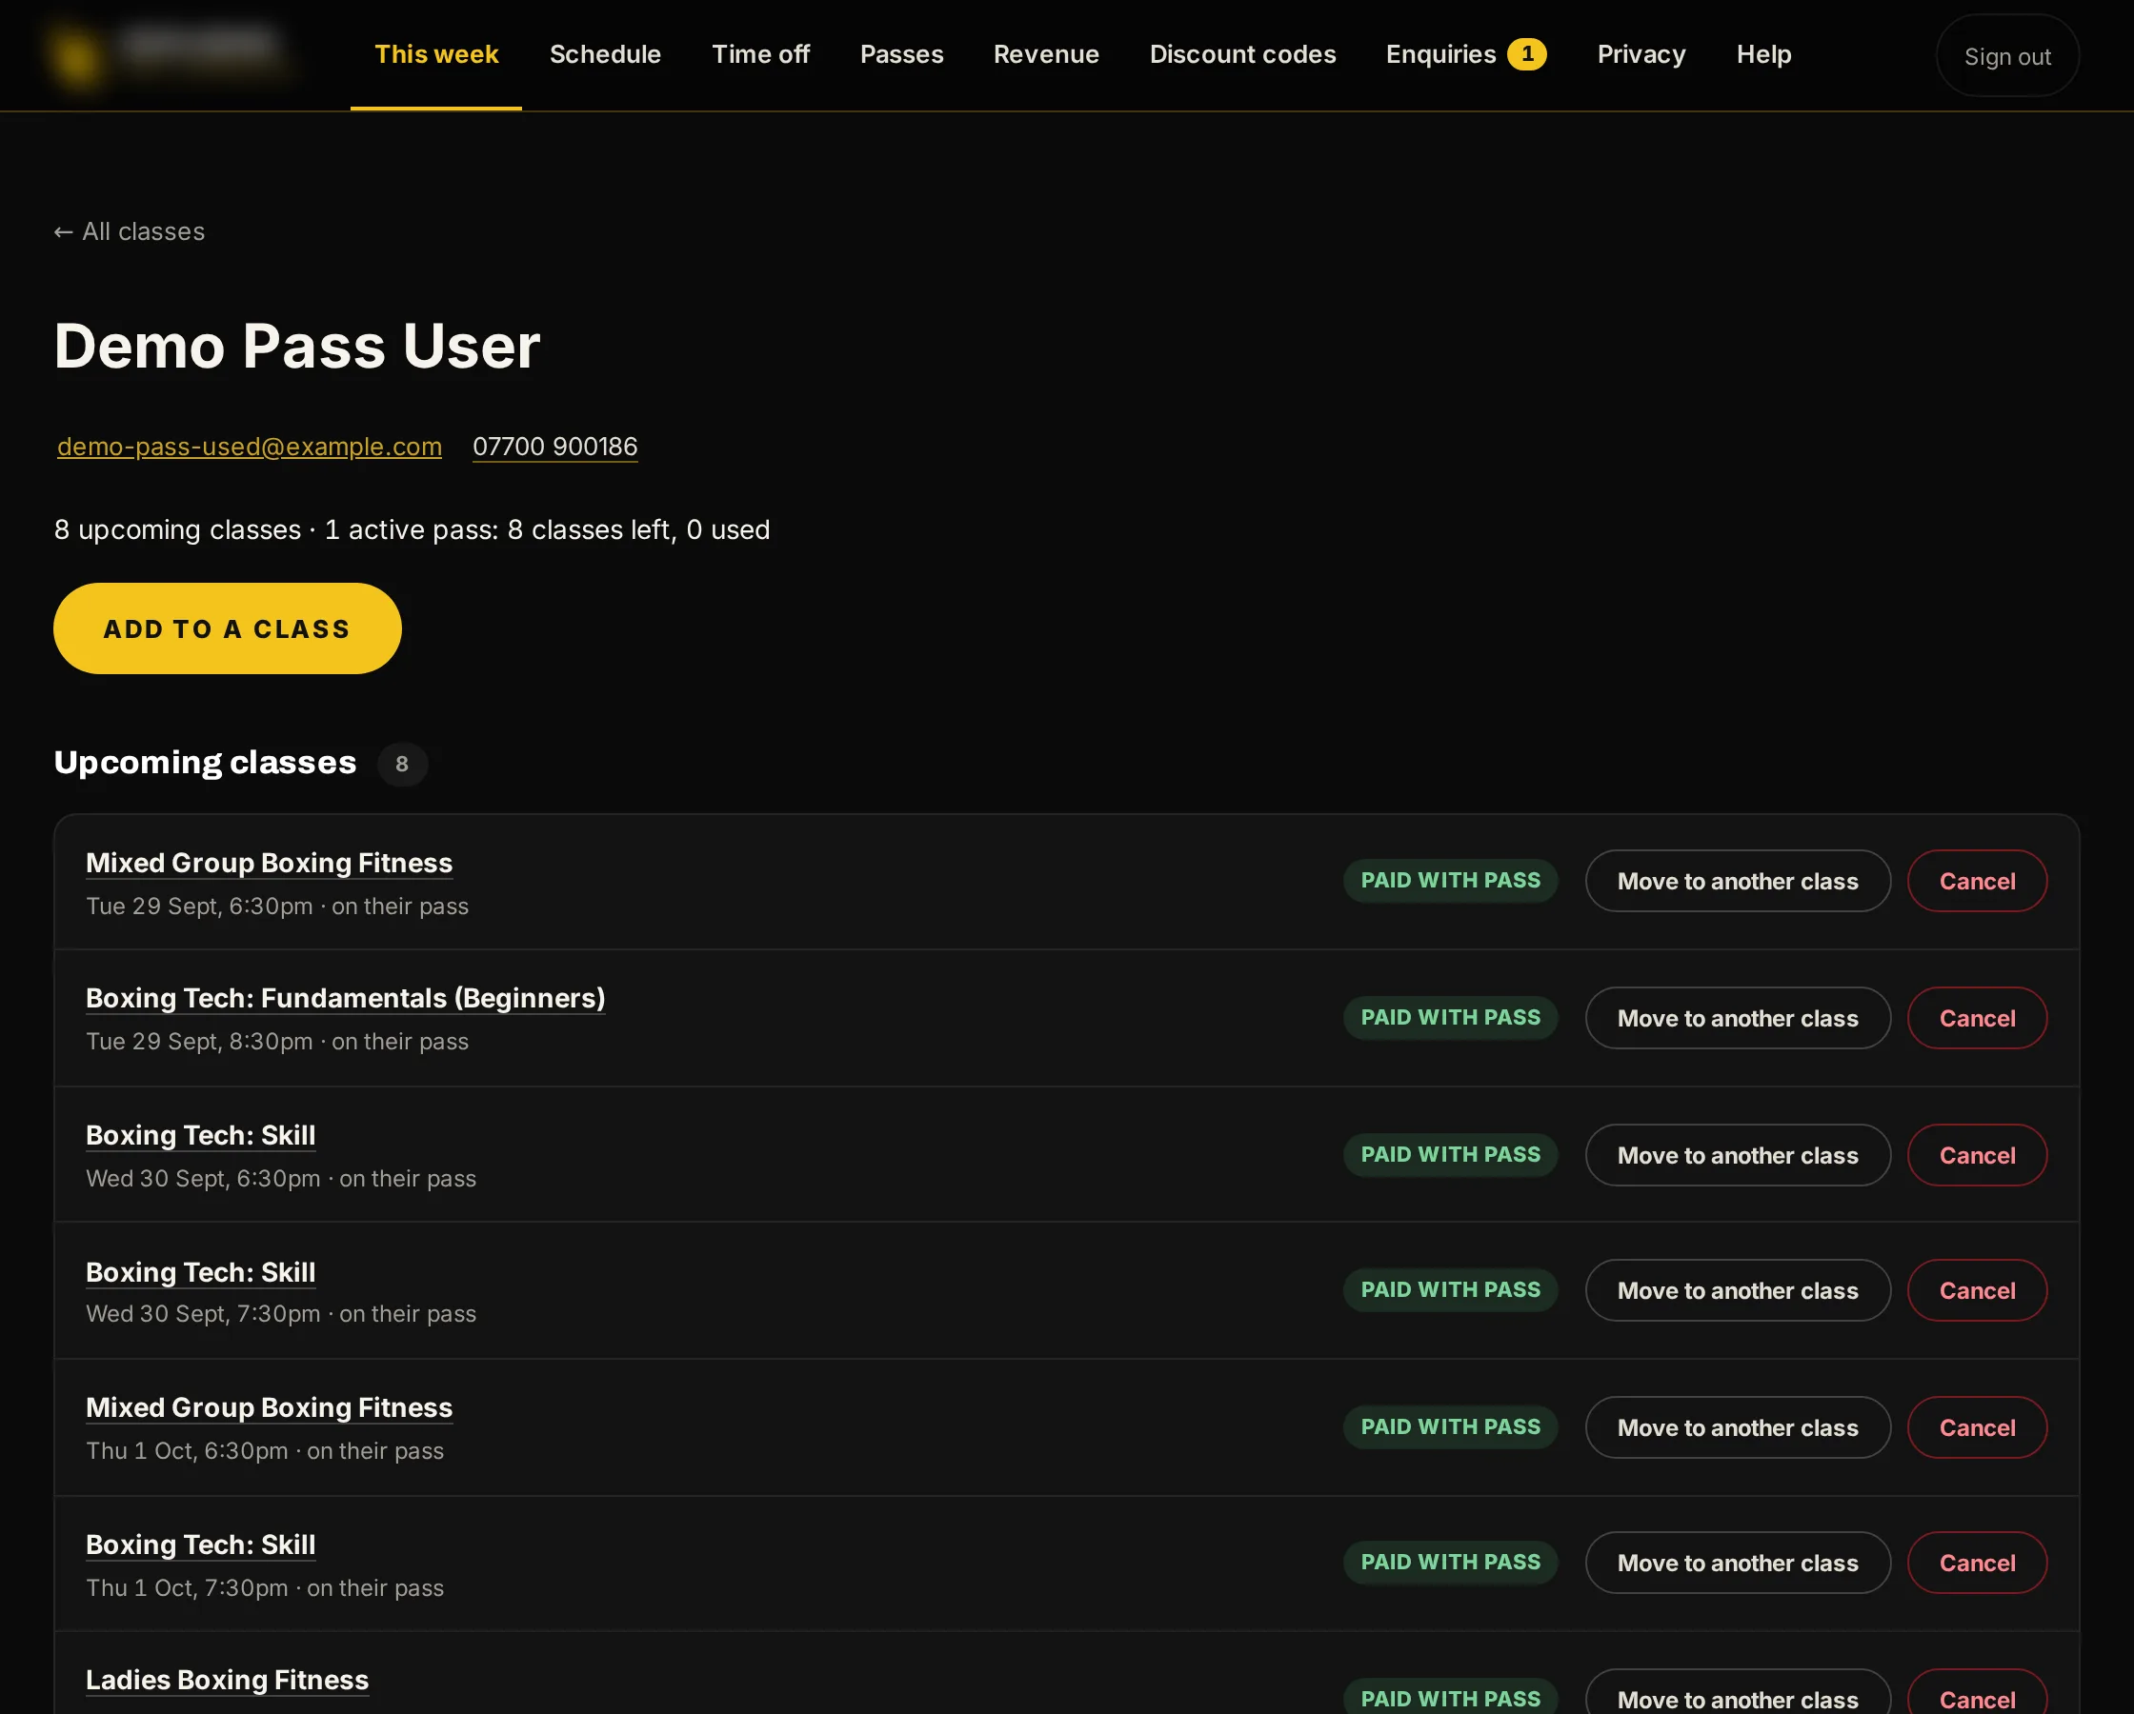Screen dimensions: 2134x1714
Task: Click the active pass summary text
Action: [547, 530]
